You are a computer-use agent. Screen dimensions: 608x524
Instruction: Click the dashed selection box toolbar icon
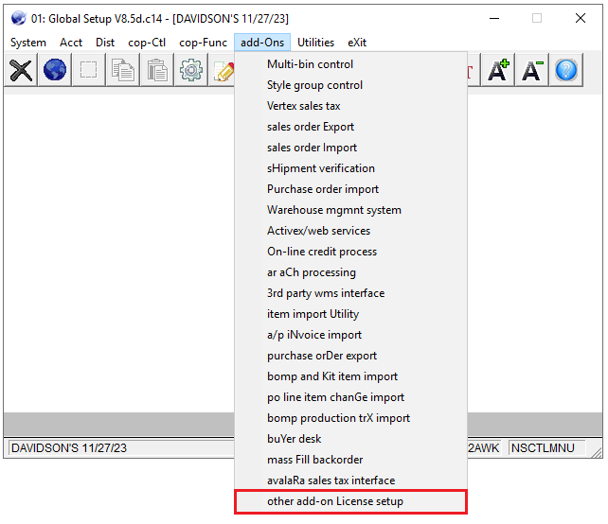tap(88, 70)
